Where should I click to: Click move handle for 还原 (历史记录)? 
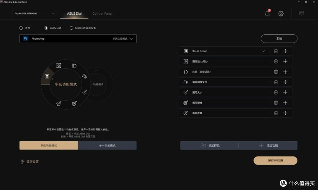click(x=285, y=72)
